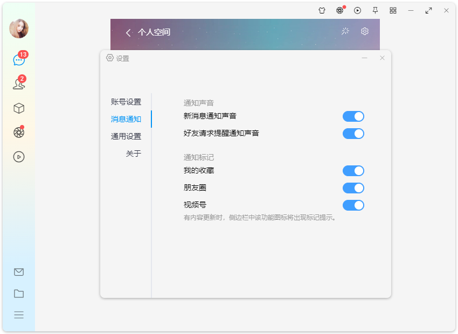This screenshot has width=458, height=334.
Task: Minimize the main application window
Action: pyautogui.click(x=411, y=11)
